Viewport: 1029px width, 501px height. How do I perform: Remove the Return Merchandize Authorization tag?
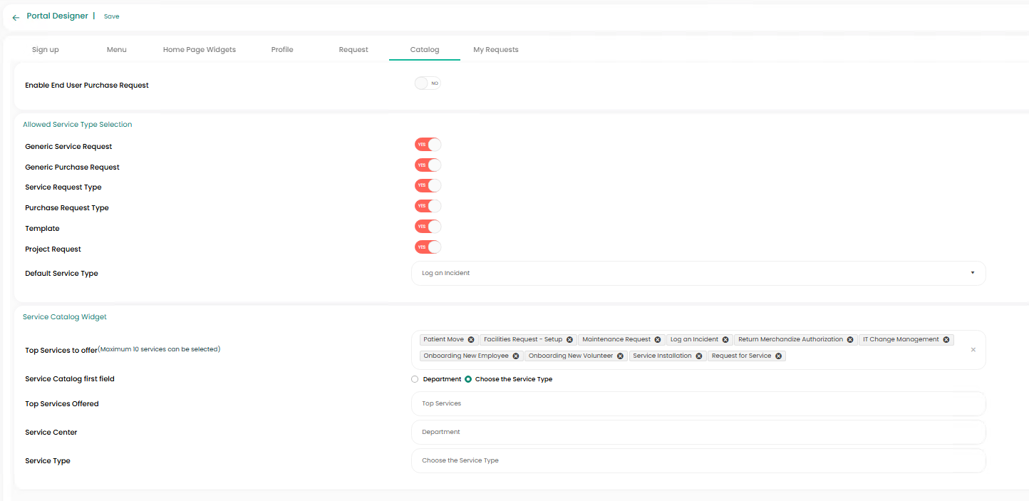coord(850,340)
